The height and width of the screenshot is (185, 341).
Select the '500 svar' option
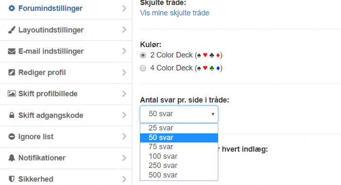[x=179, y=175]
